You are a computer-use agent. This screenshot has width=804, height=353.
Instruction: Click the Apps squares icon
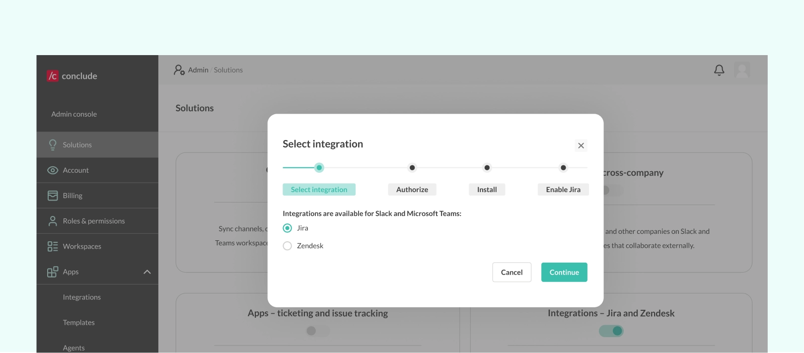tap(53, 272)
